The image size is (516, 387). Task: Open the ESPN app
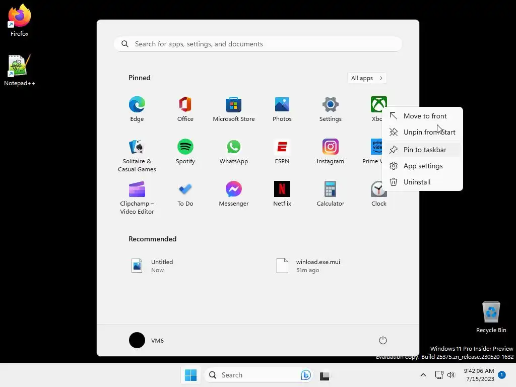[x=282, y=152]
